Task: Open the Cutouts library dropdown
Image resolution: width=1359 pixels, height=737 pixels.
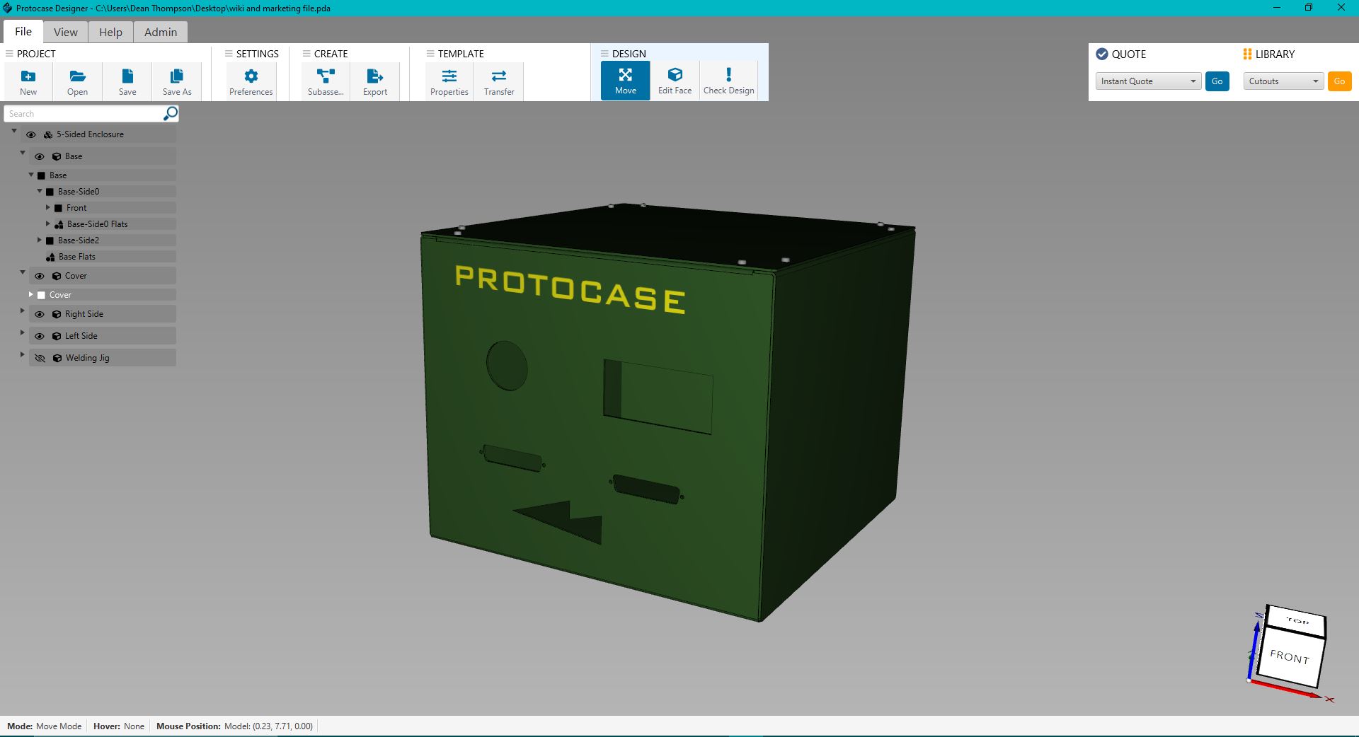Action: click(1283, 81)
